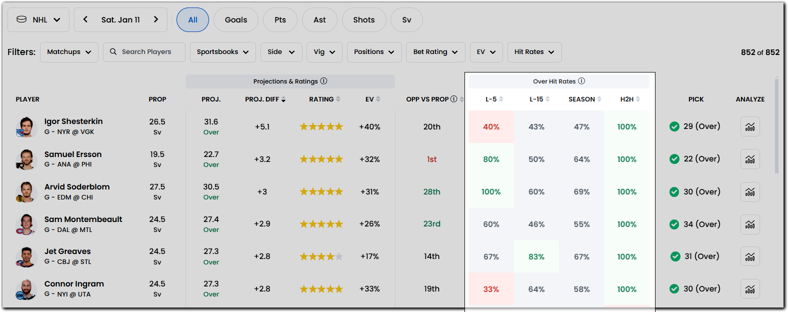Sort by the L-15 column

point(536,98)
